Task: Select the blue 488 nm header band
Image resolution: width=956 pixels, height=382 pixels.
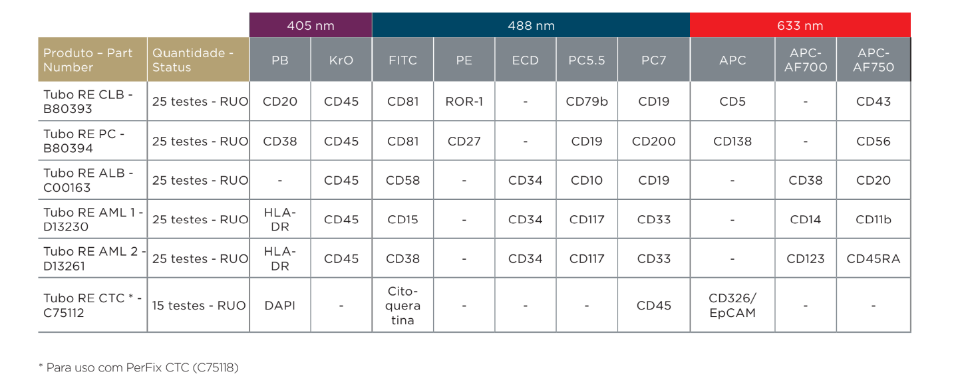Action: [531, 26]
